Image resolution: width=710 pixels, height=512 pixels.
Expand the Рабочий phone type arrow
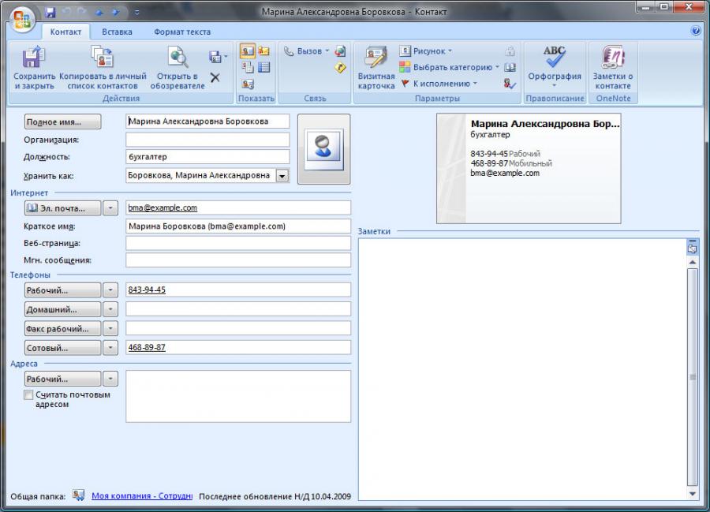[x=110, y=290]
